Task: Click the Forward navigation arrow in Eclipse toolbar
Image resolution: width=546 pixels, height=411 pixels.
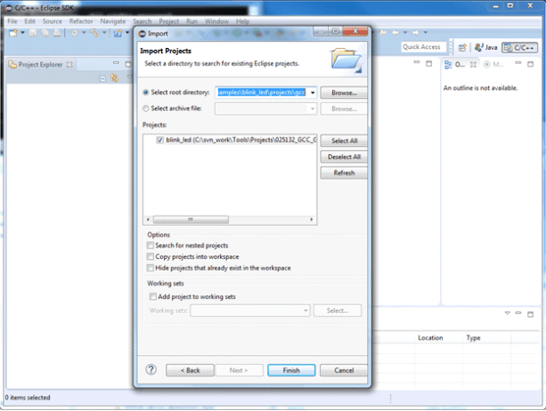Action: click(415, 32)
